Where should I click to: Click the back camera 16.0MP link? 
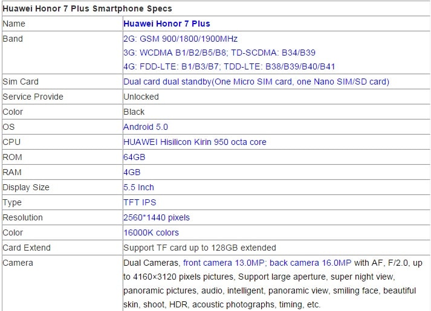click(310, 263)
